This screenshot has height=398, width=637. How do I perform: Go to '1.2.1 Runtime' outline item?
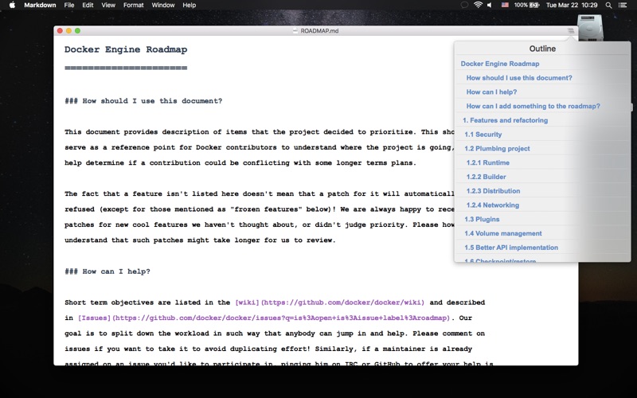click(x=488, y=162)
